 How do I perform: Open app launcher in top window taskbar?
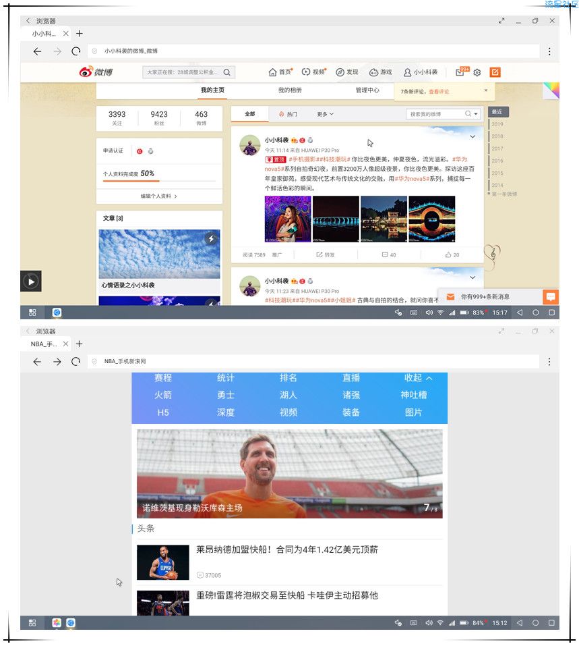32,313
